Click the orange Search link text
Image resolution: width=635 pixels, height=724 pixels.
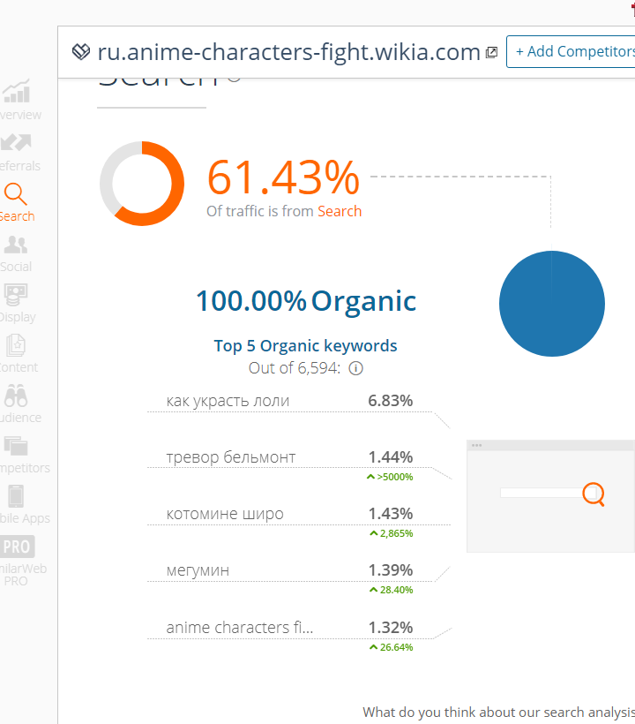tap(340, 211)
